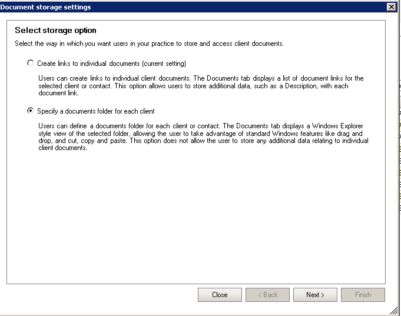Select the 'Create links to individual documents' radio button
This screenshot has width=401, height=316.
coord(30,63)
